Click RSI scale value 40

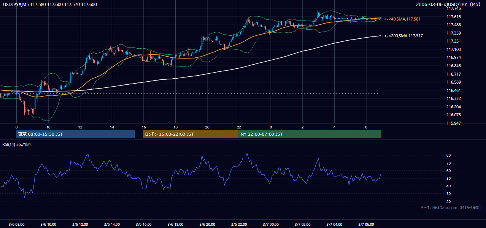pos(449,186)
